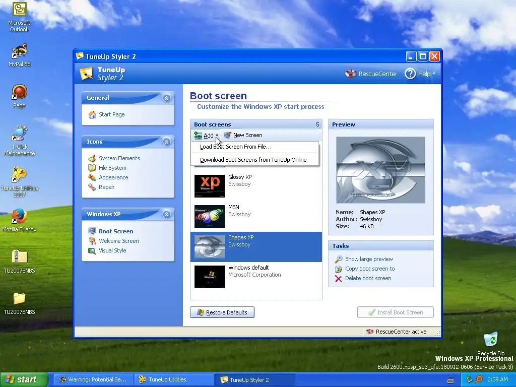Select the Appearance icon in sidebar
The height and width of the screenshot is (387, 516).
pos(92,177)
